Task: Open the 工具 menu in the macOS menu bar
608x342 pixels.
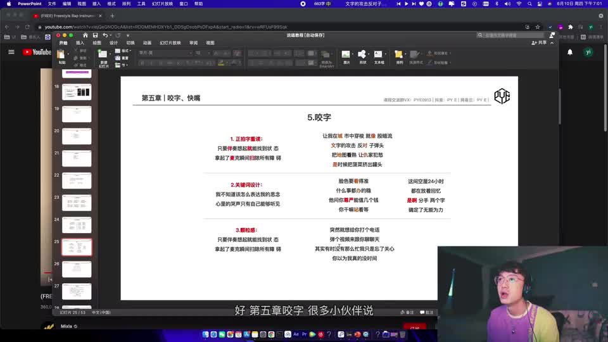Action: (141, 4)
